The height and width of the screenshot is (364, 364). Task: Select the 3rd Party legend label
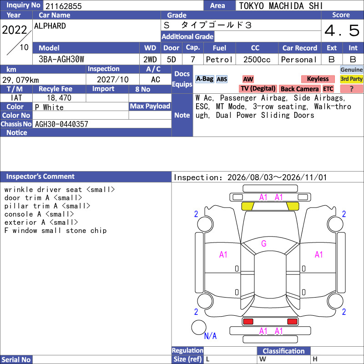pyautogui.click(x=351, y=79)
